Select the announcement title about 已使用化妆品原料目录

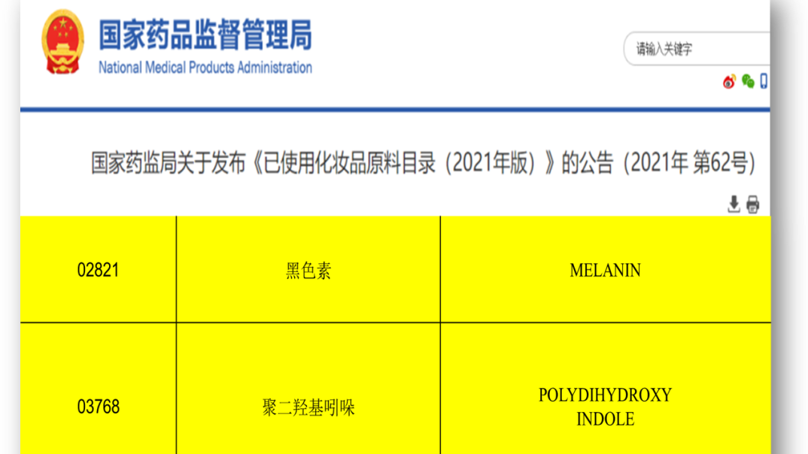pyautogui.click(x=423, y=162)
